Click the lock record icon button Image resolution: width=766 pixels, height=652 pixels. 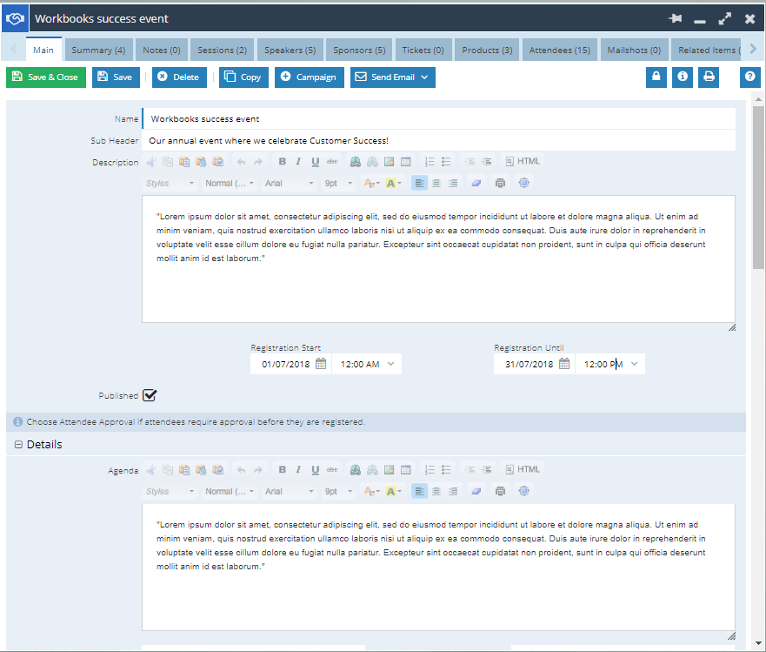coord(656,77)
